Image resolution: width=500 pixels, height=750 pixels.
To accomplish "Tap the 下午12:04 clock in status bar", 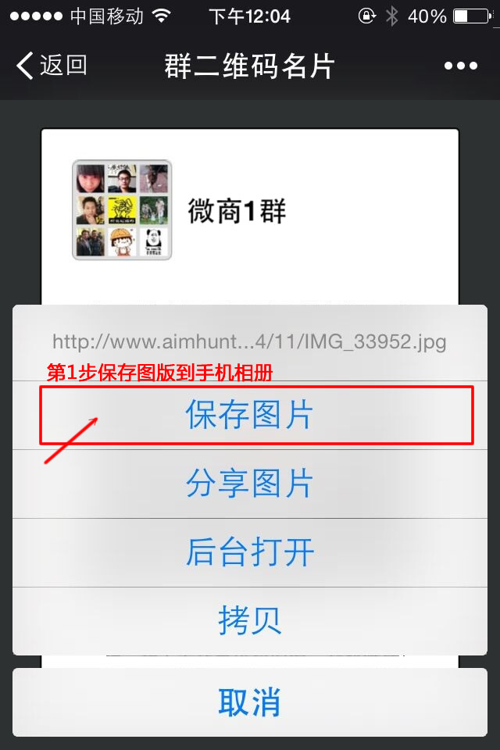I will click(x=250, y=16).
